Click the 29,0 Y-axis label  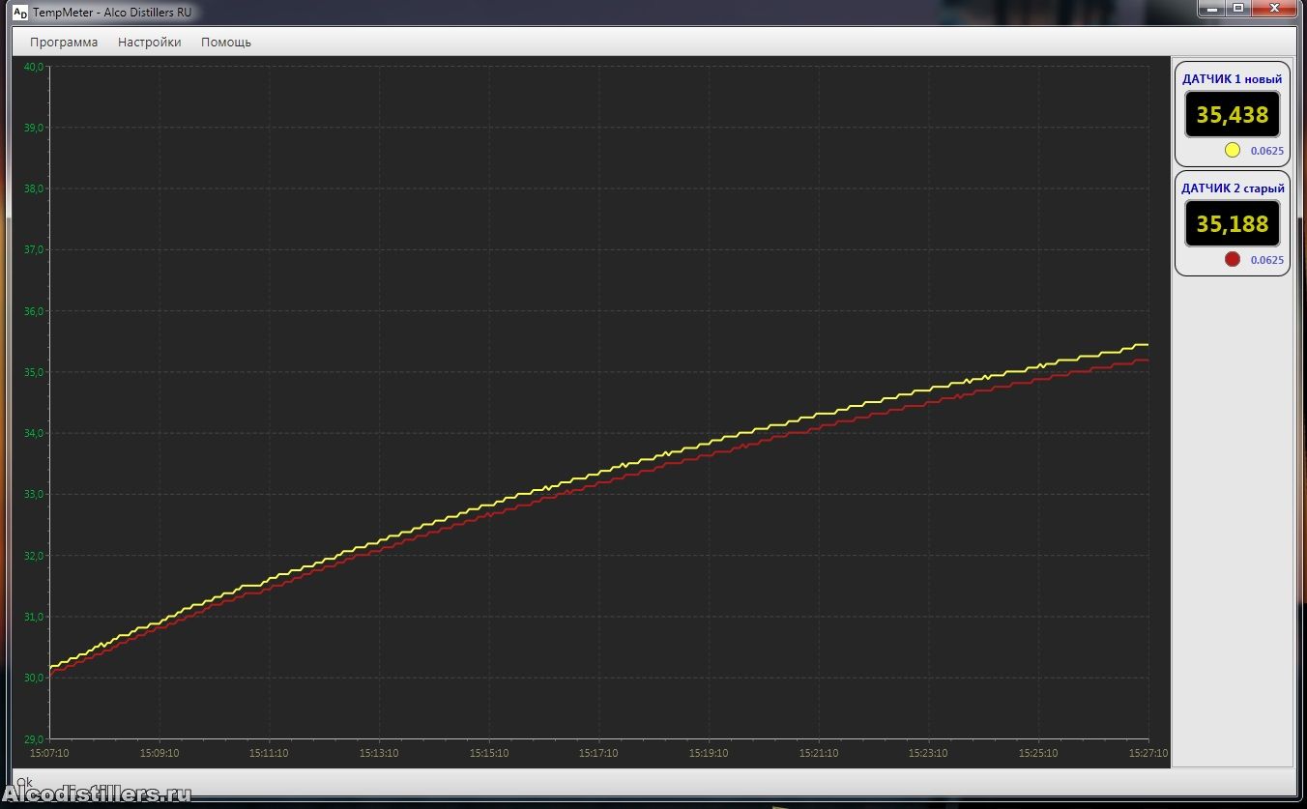[34, 738]
